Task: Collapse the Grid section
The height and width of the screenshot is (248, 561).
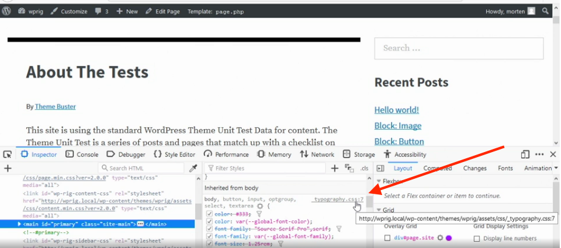Action: pyautogui.click(x=379, y=211)
